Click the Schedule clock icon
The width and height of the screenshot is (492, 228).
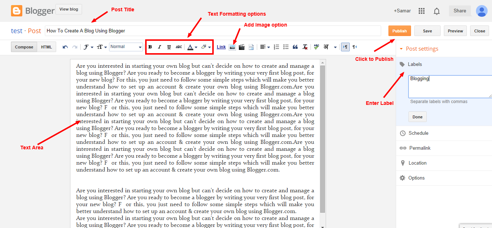403,133
